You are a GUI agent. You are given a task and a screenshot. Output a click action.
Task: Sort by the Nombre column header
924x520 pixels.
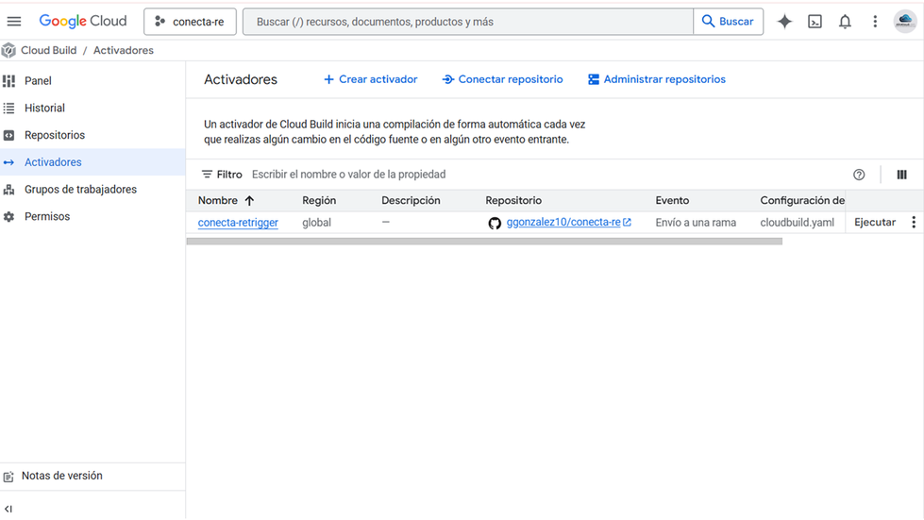[217, 200]
